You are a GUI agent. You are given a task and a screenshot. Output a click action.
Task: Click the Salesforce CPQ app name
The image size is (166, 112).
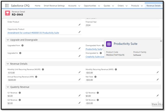pos(20,6)
